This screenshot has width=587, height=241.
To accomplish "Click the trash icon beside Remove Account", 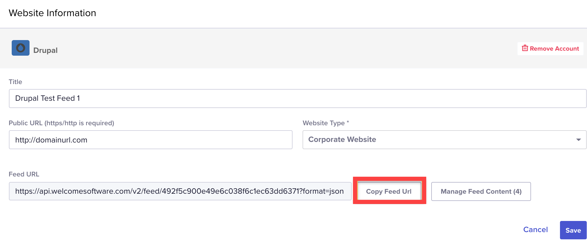I will [525, 48].
